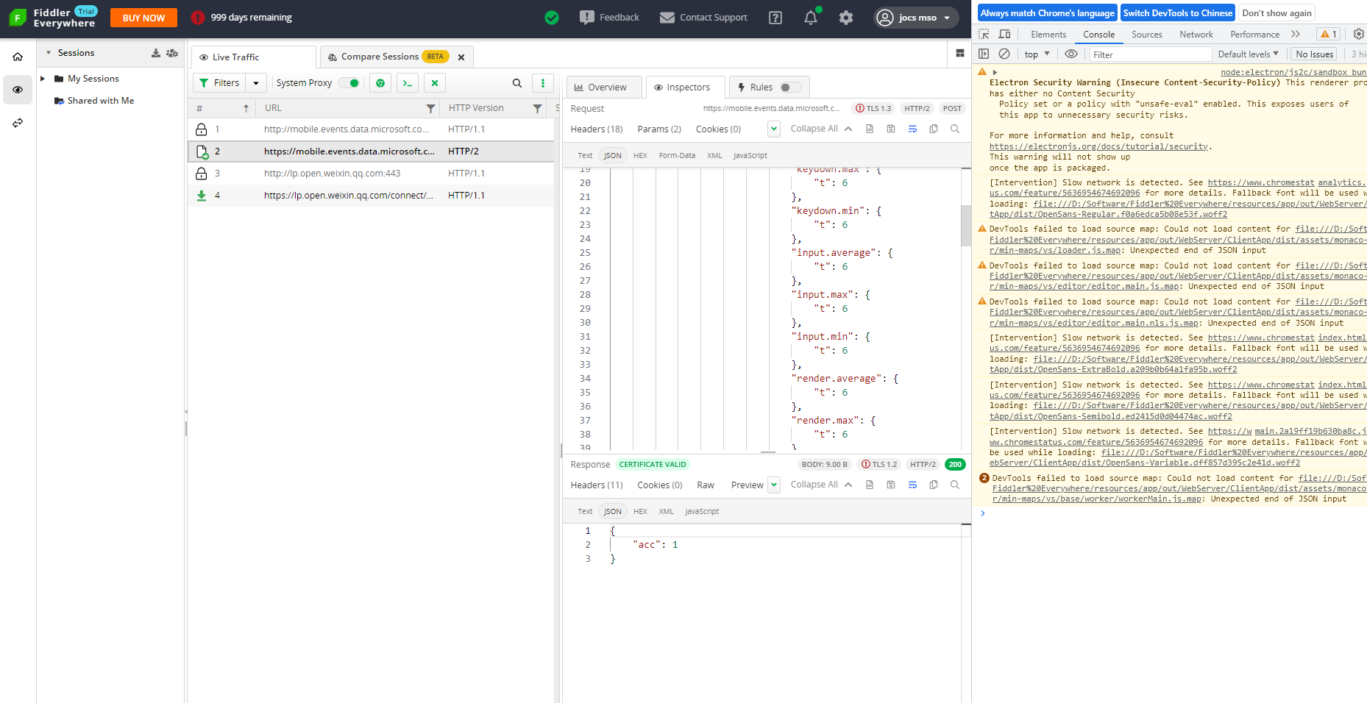Click Contact Support
Screen dimensions: 1367x703
click(x=703, y=18)
